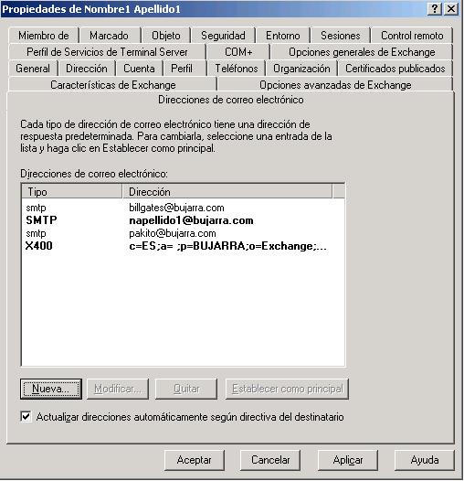Select the billgates@bujarra.com address entry
The height and width of the screenshot is (481, 464).
(x=184, y=208)
